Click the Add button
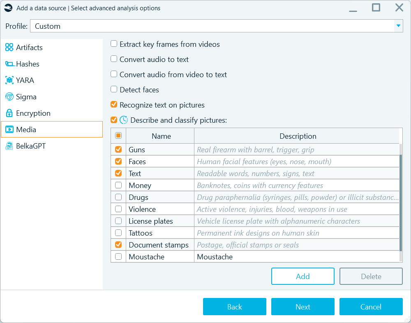Screen dimensions: 411x323 click(303, 276)
